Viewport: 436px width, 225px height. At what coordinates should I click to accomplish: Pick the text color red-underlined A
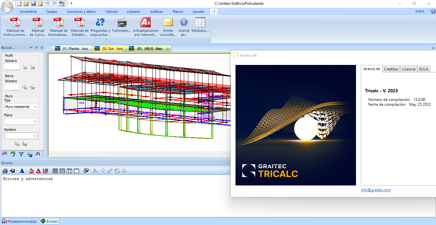tap(38, 171)
